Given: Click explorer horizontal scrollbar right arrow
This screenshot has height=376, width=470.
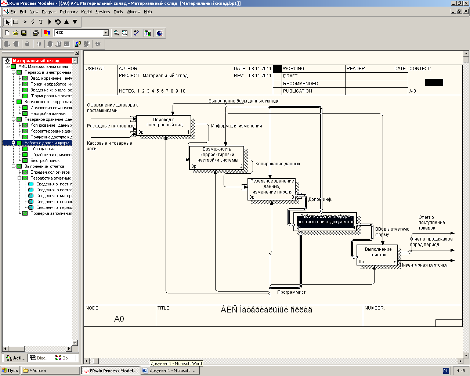Looking at the screenshot, I should [x=69, y=348].
